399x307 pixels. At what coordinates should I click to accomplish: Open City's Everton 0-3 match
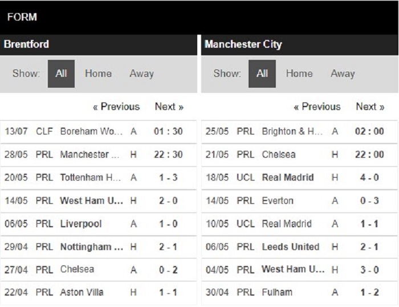coord(299,200)
